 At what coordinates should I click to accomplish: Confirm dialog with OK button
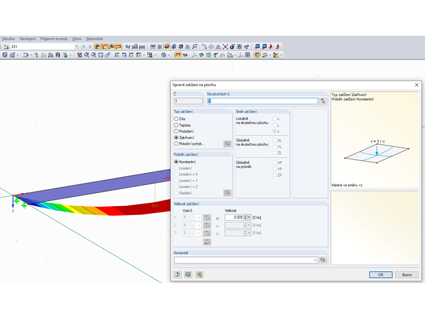coord(381,275)
